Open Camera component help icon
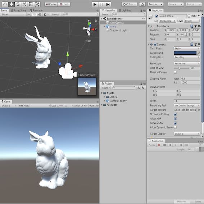 pyautogui.click(x=192, y=44)
